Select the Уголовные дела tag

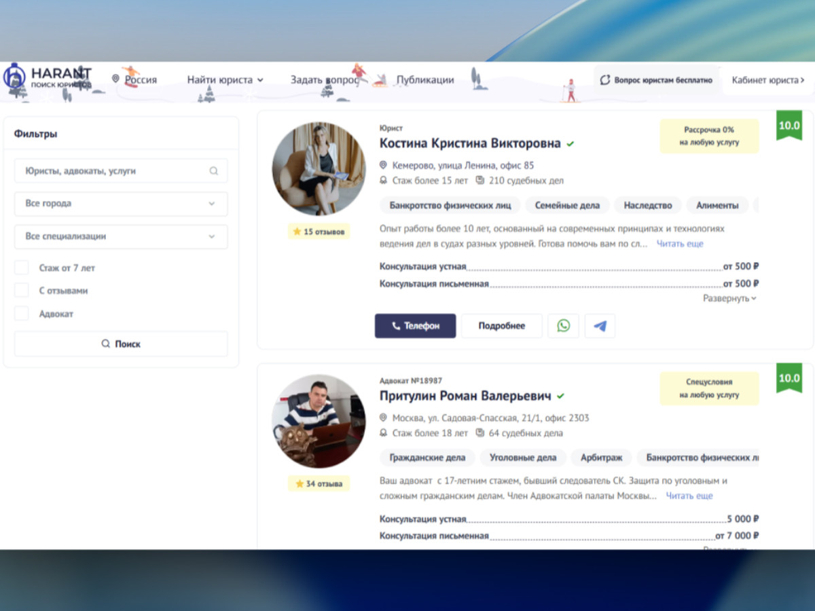pyautogui.click(x=523, y=458)
